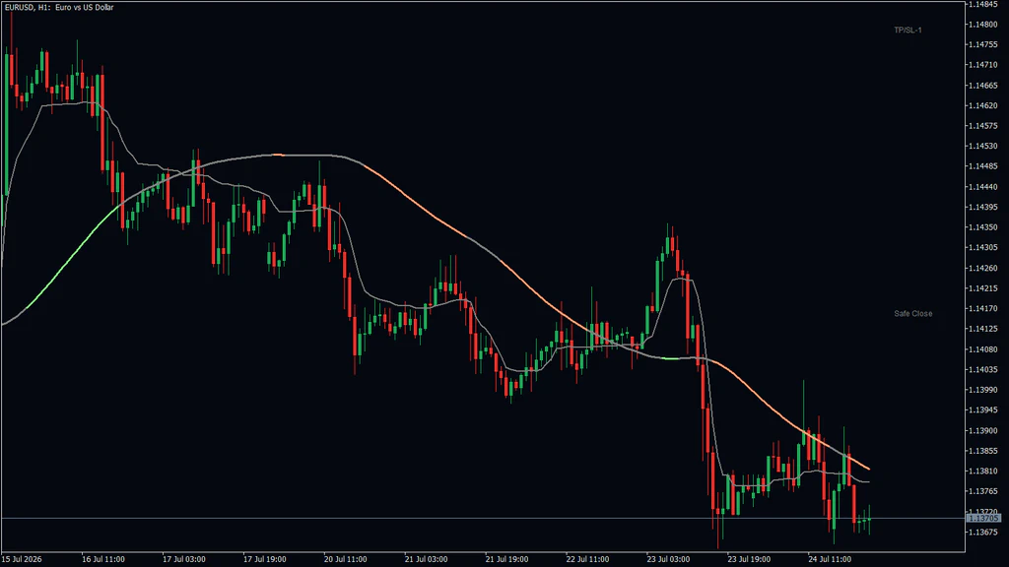The width and height of the screenshot is (1009, 567).
Task: Click the EURUSD, H1 chart title text
Action: (59, 7)
